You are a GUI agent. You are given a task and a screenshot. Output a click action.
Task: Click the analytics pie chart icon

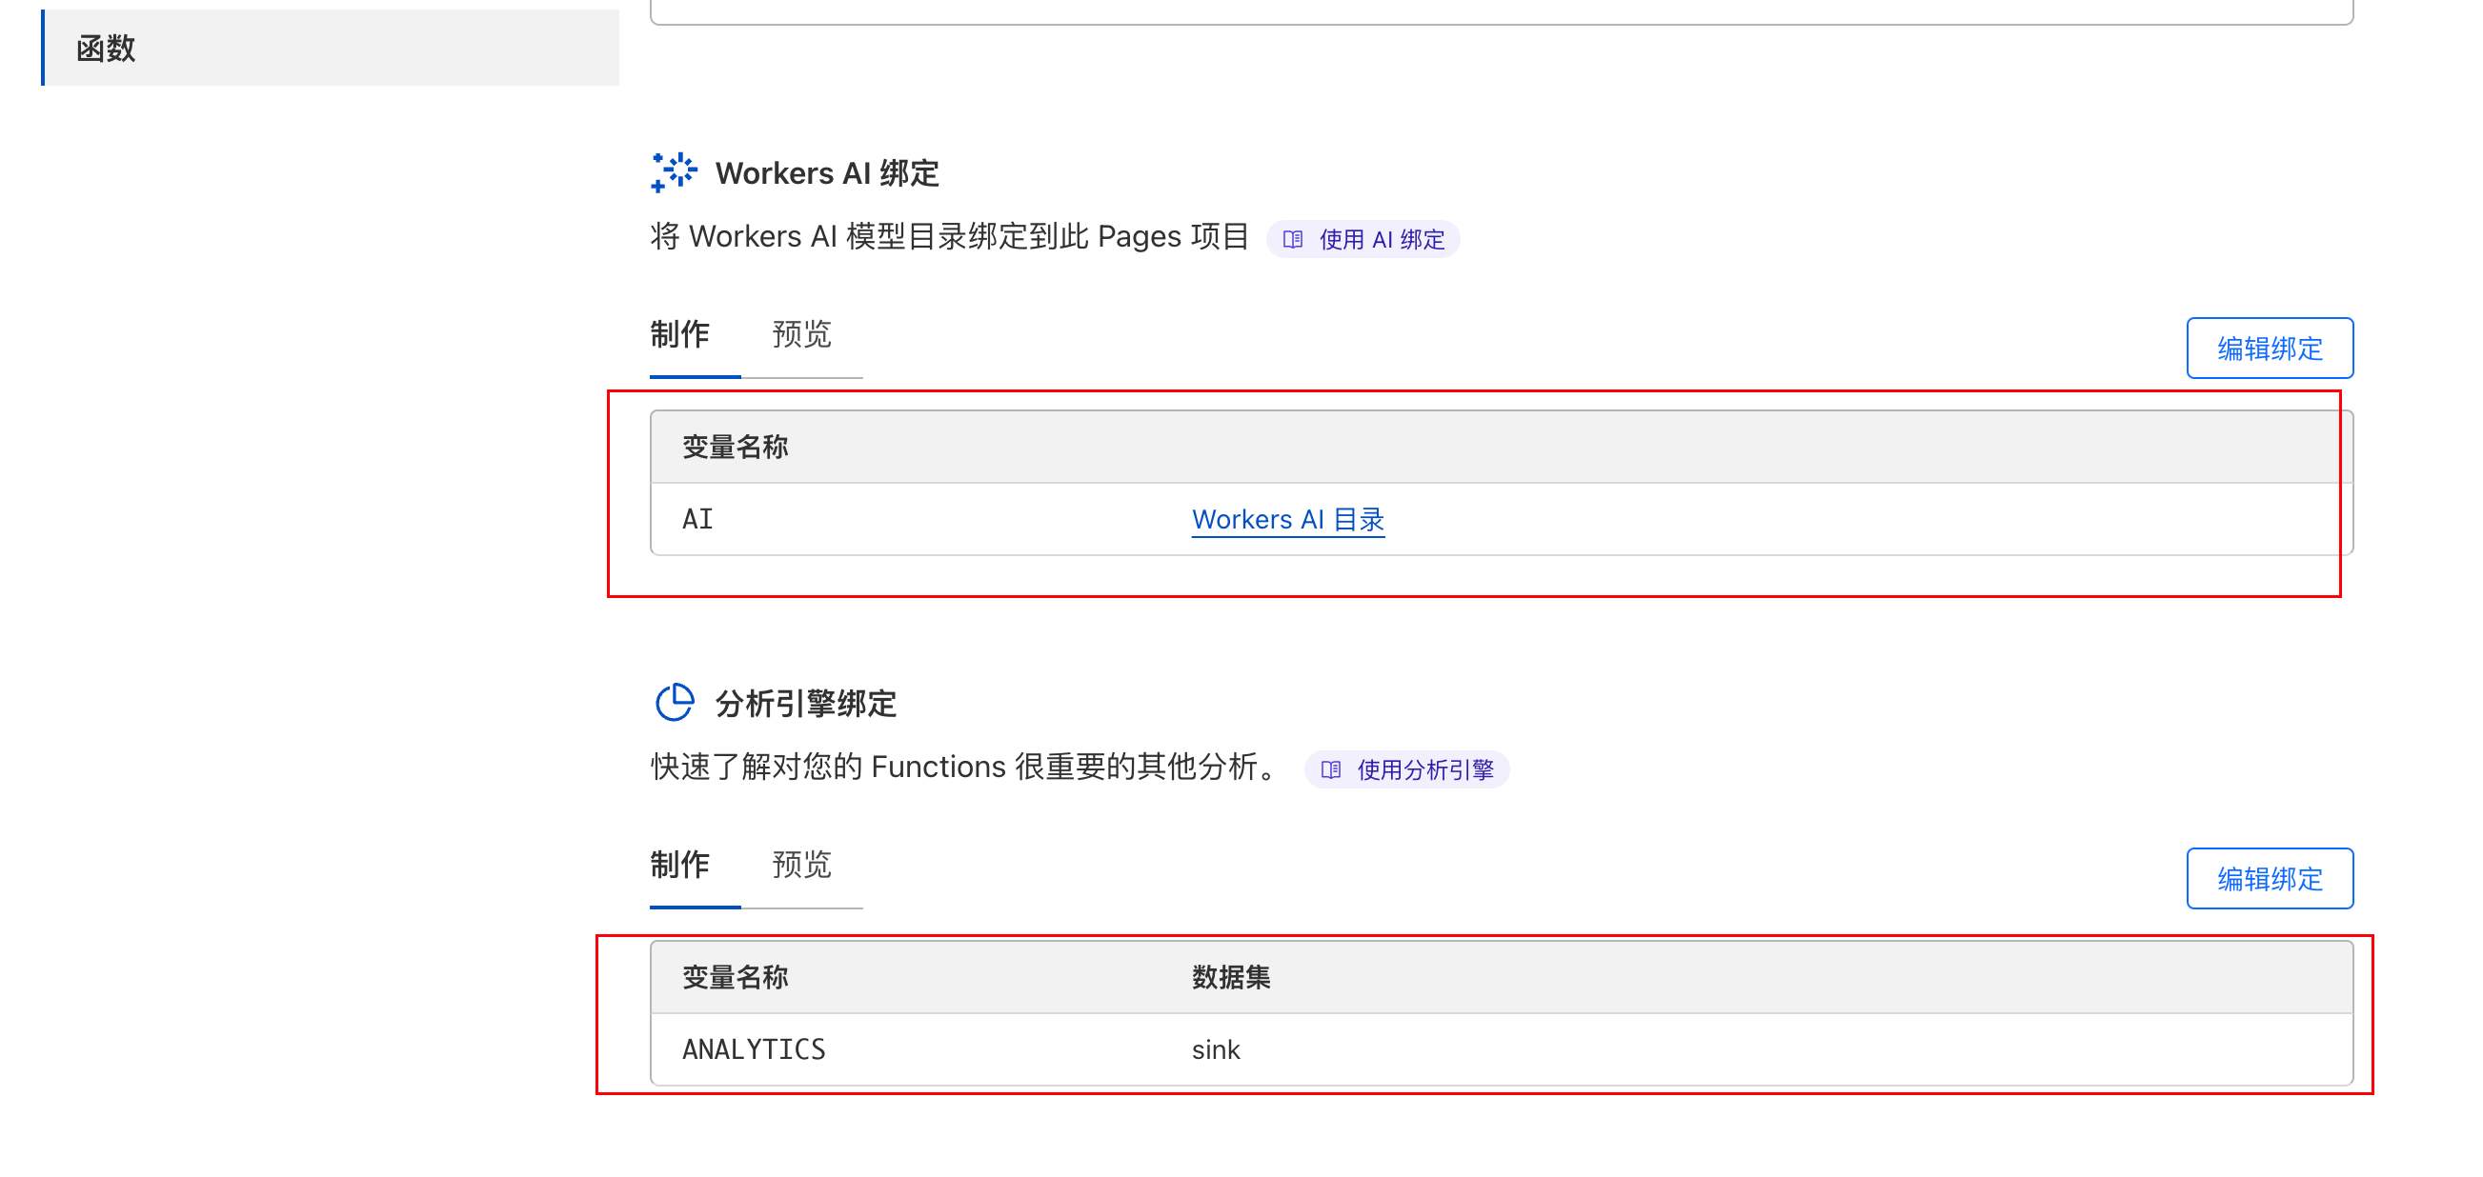674,703
